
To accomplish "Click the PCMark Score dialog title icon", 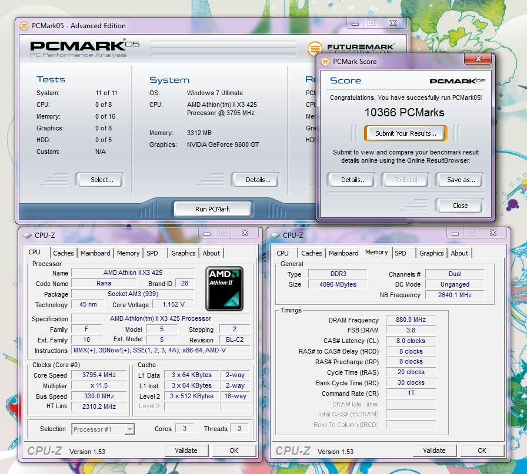I will (325, 62).
